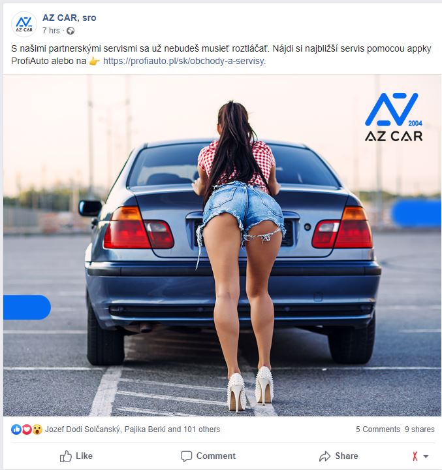Click the 7 hrs timestamp
Screen dimensions: 442x470
tap(51, 31)
